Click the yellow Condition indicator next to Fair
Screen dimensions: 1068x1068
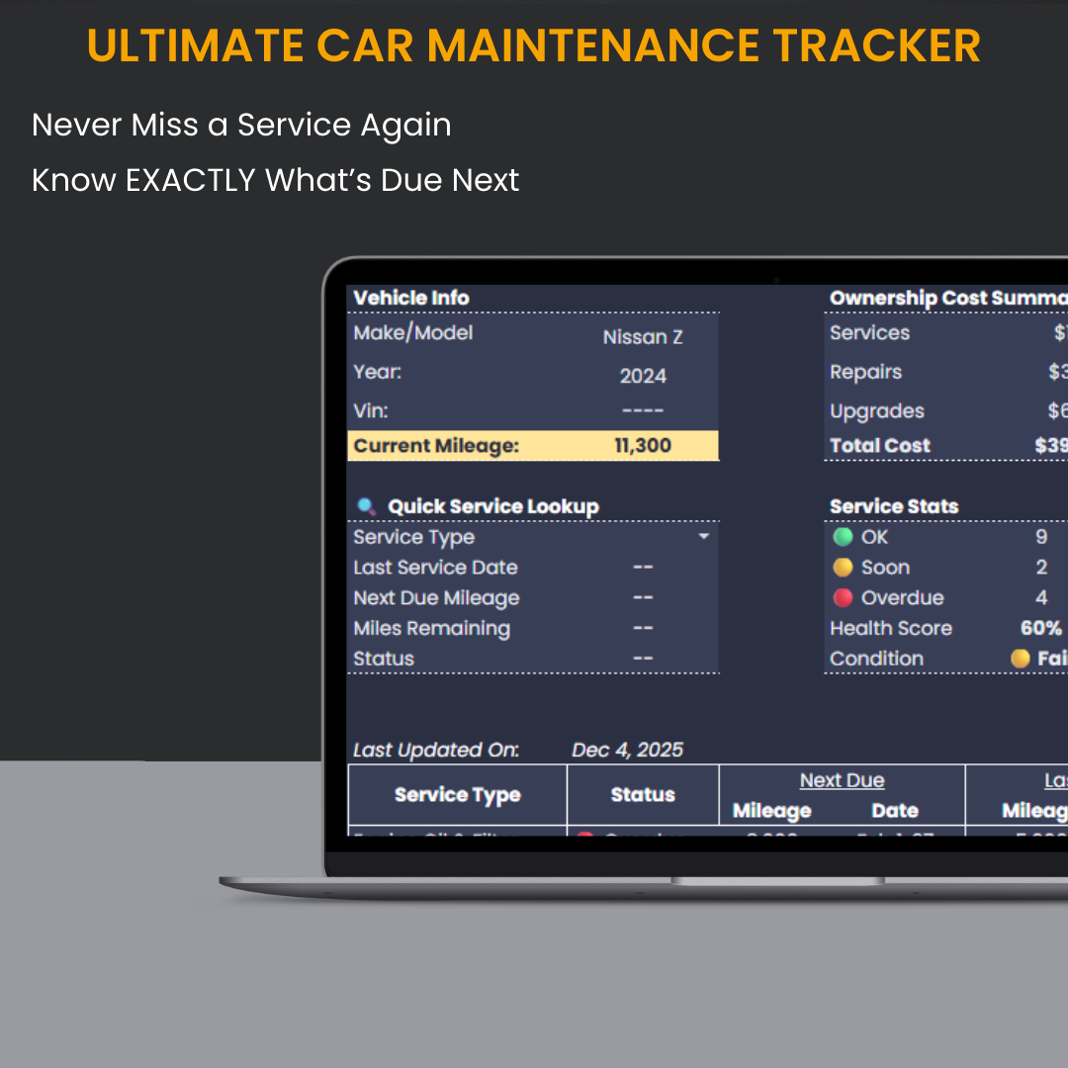pos(1020,658)
